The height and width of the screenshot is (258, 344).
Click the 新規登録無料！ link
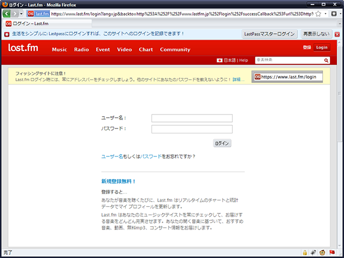pyautogui.click(x=118, y=182)
